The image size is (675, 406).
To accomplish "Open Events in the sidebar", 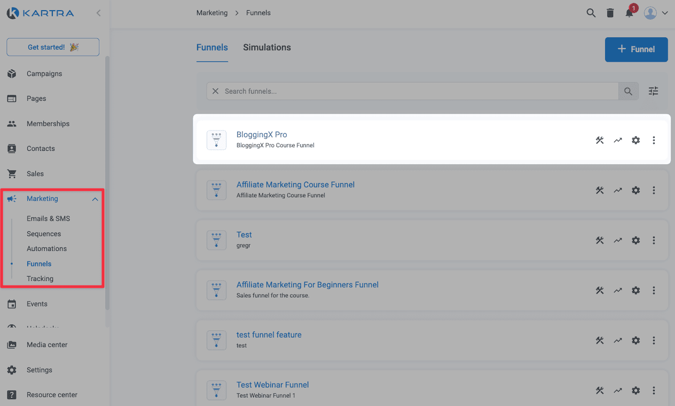I will click(37, 304).
